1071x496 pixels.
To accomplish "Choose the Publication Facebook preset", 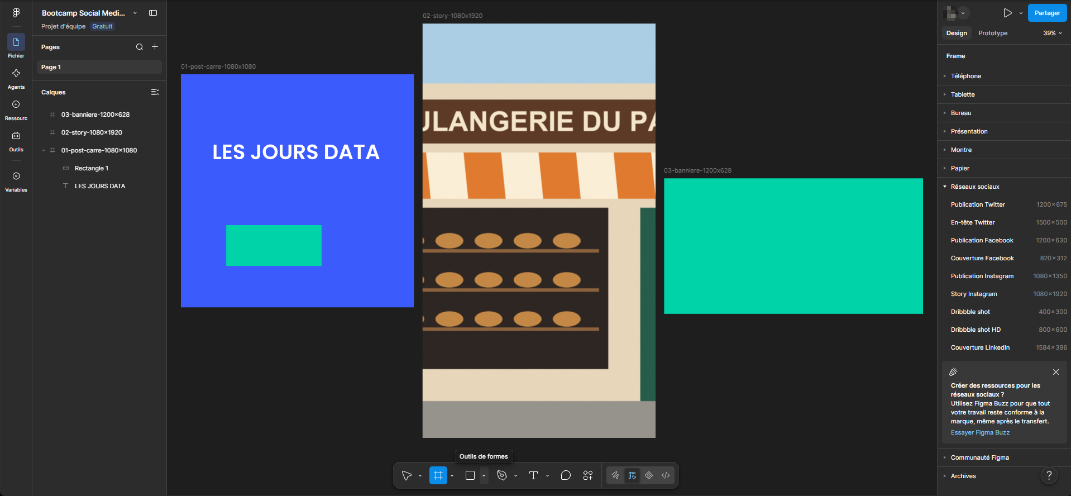I will click(x=1004, y=240).
